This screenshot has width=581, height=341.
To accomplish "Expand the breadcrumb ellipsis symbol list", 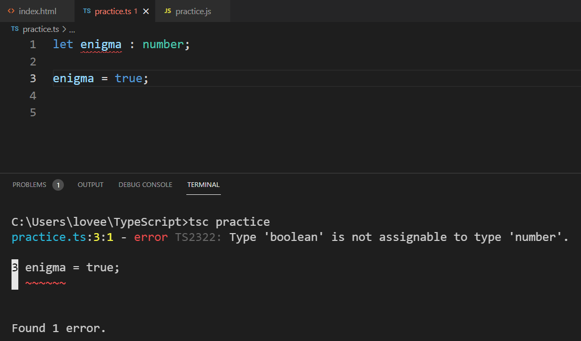I will click(72, 30).
